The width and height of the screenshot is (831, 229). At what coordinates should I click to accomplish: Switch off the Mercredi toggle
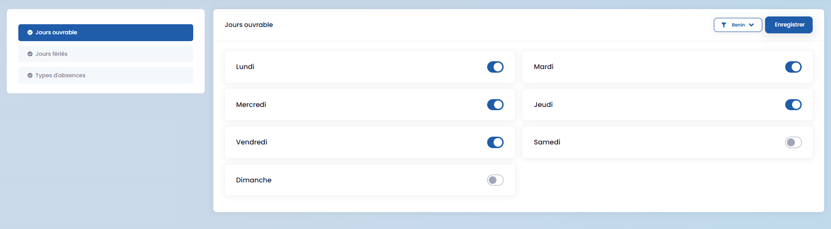[x=495, y=105]
